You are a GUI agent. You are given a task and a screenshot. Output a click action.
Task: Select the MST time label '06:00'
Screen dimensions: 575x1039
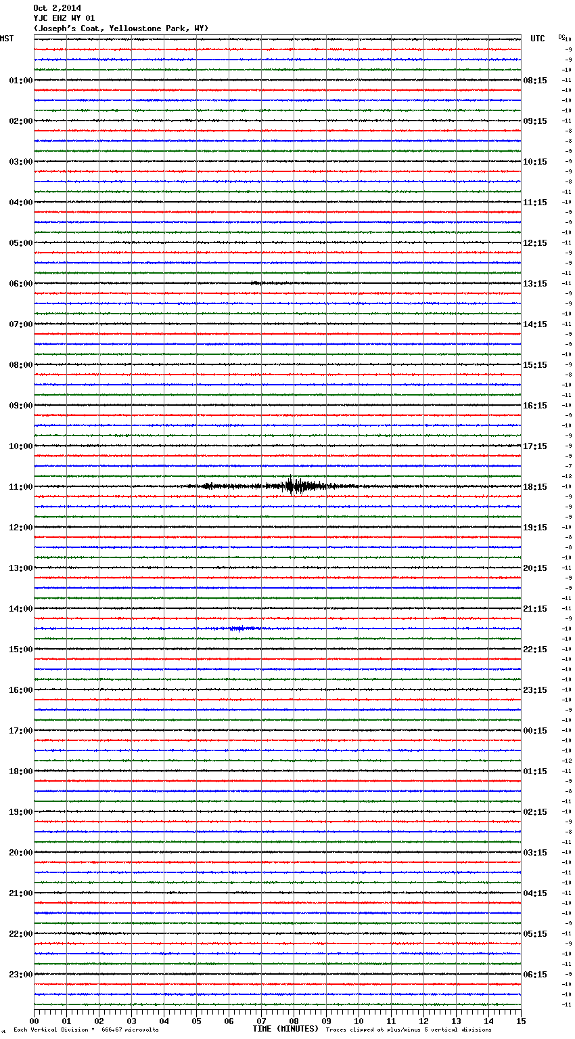(x=20, y=284)
